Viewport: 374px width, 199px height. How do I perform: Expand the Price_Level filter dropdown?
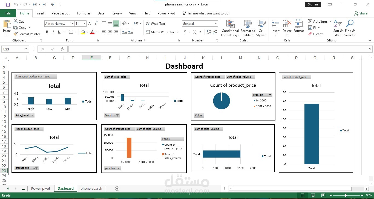pyautogui.click(x=32, y=115)
